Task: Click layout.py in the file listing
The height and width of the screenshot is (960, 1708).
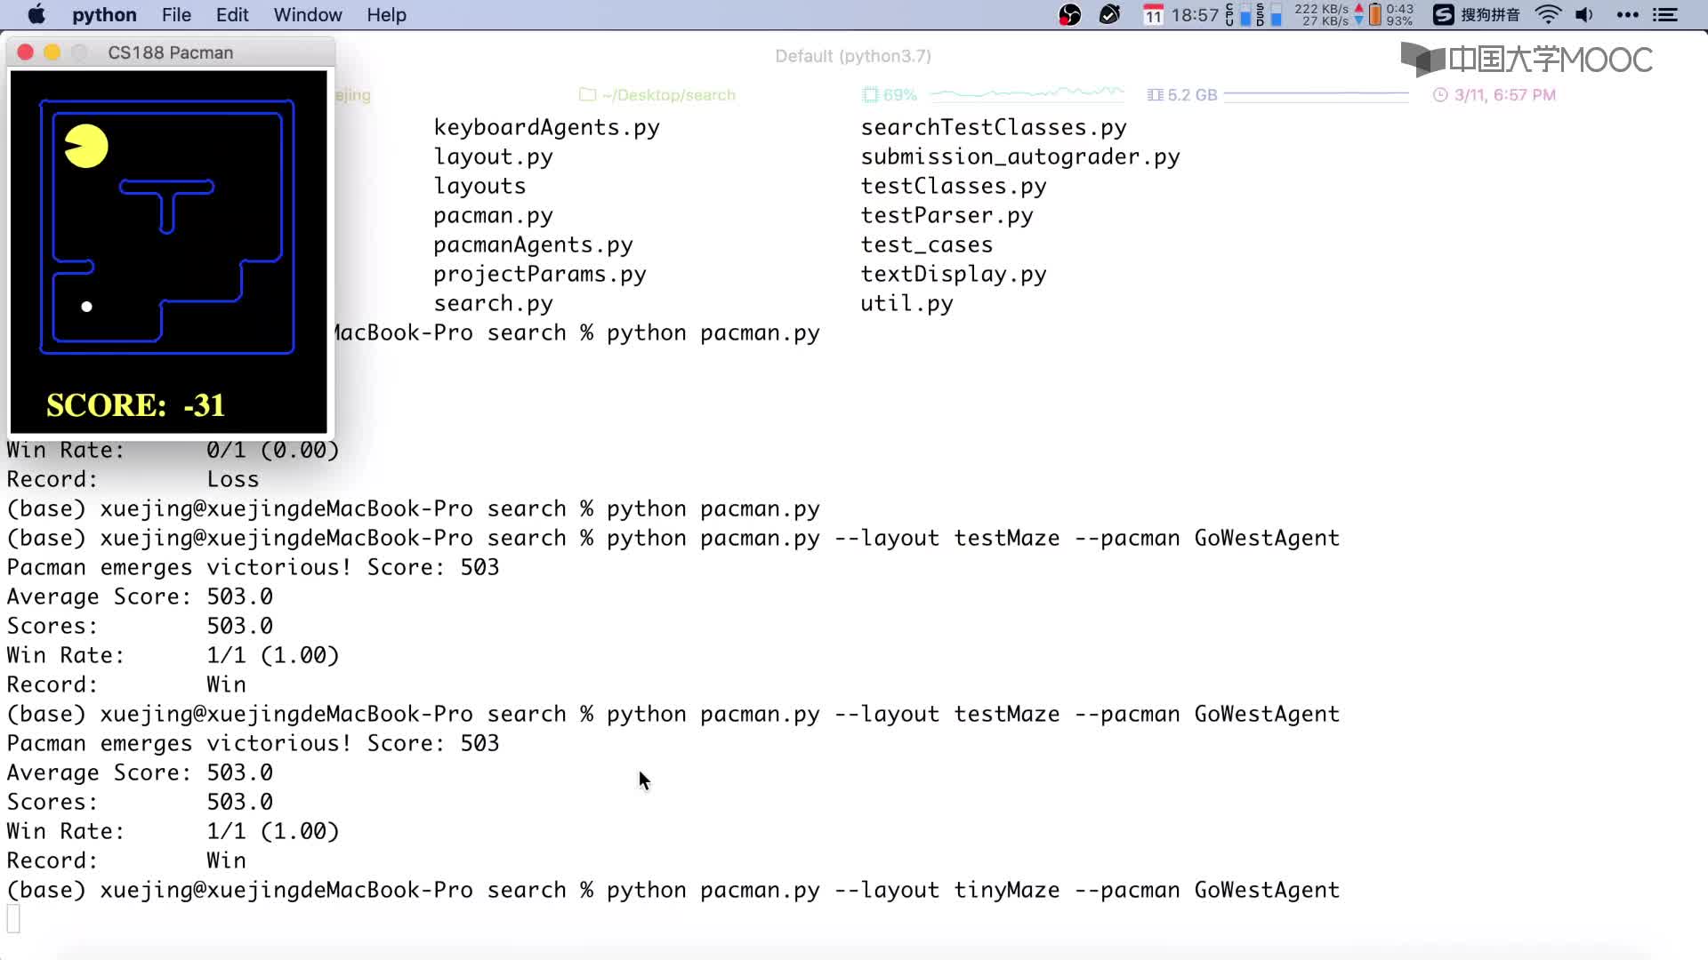Action: pos(493,157)
